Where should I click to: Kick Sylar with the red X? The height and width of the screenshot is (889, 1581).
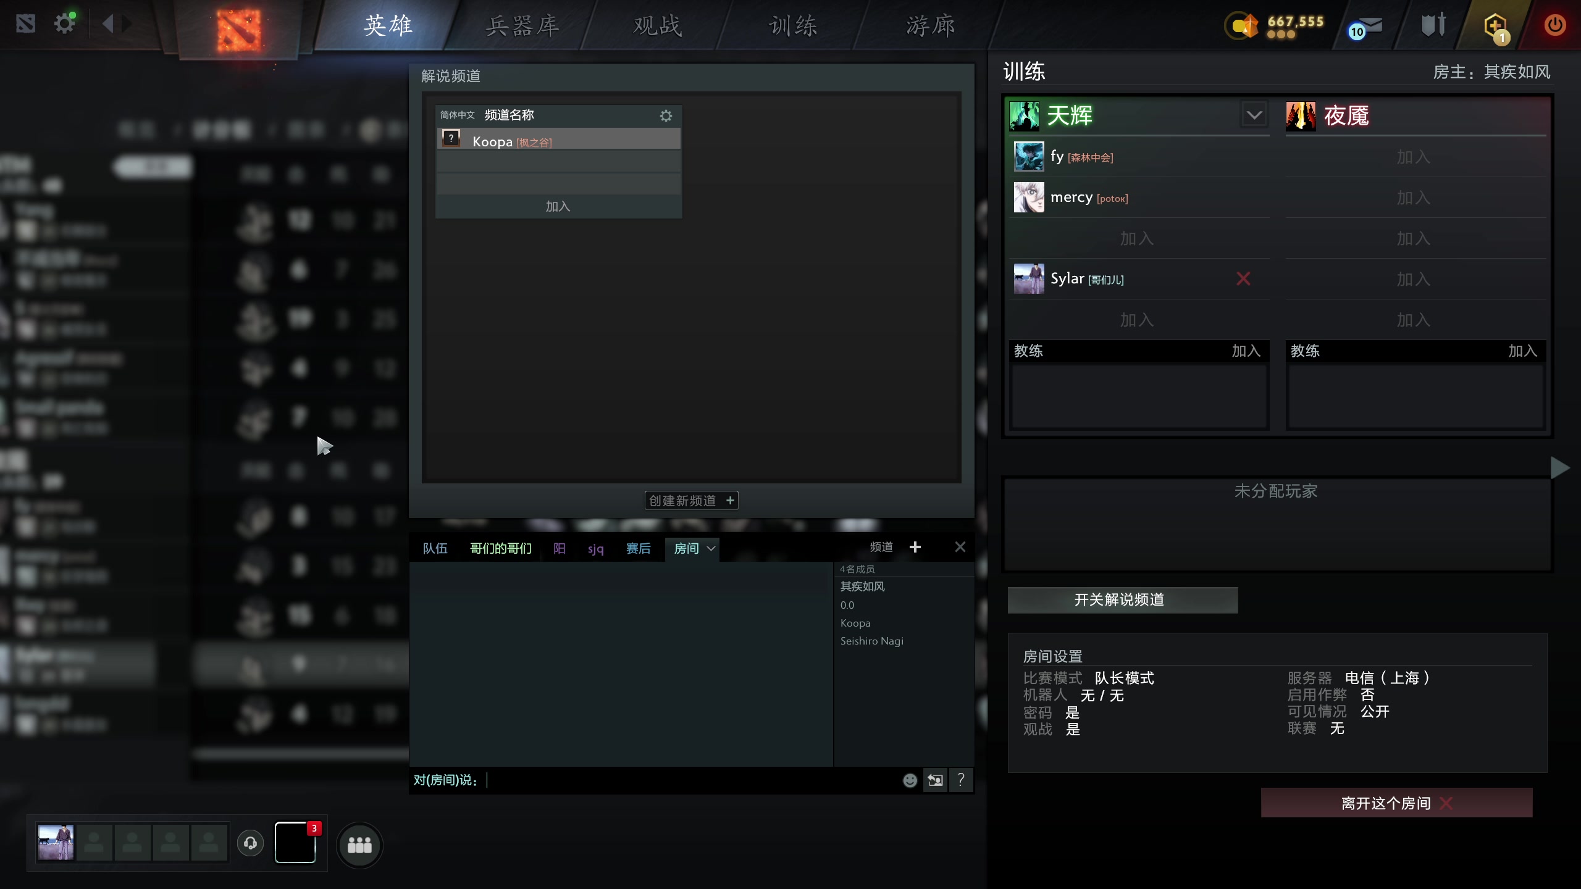coord(1243,279)
